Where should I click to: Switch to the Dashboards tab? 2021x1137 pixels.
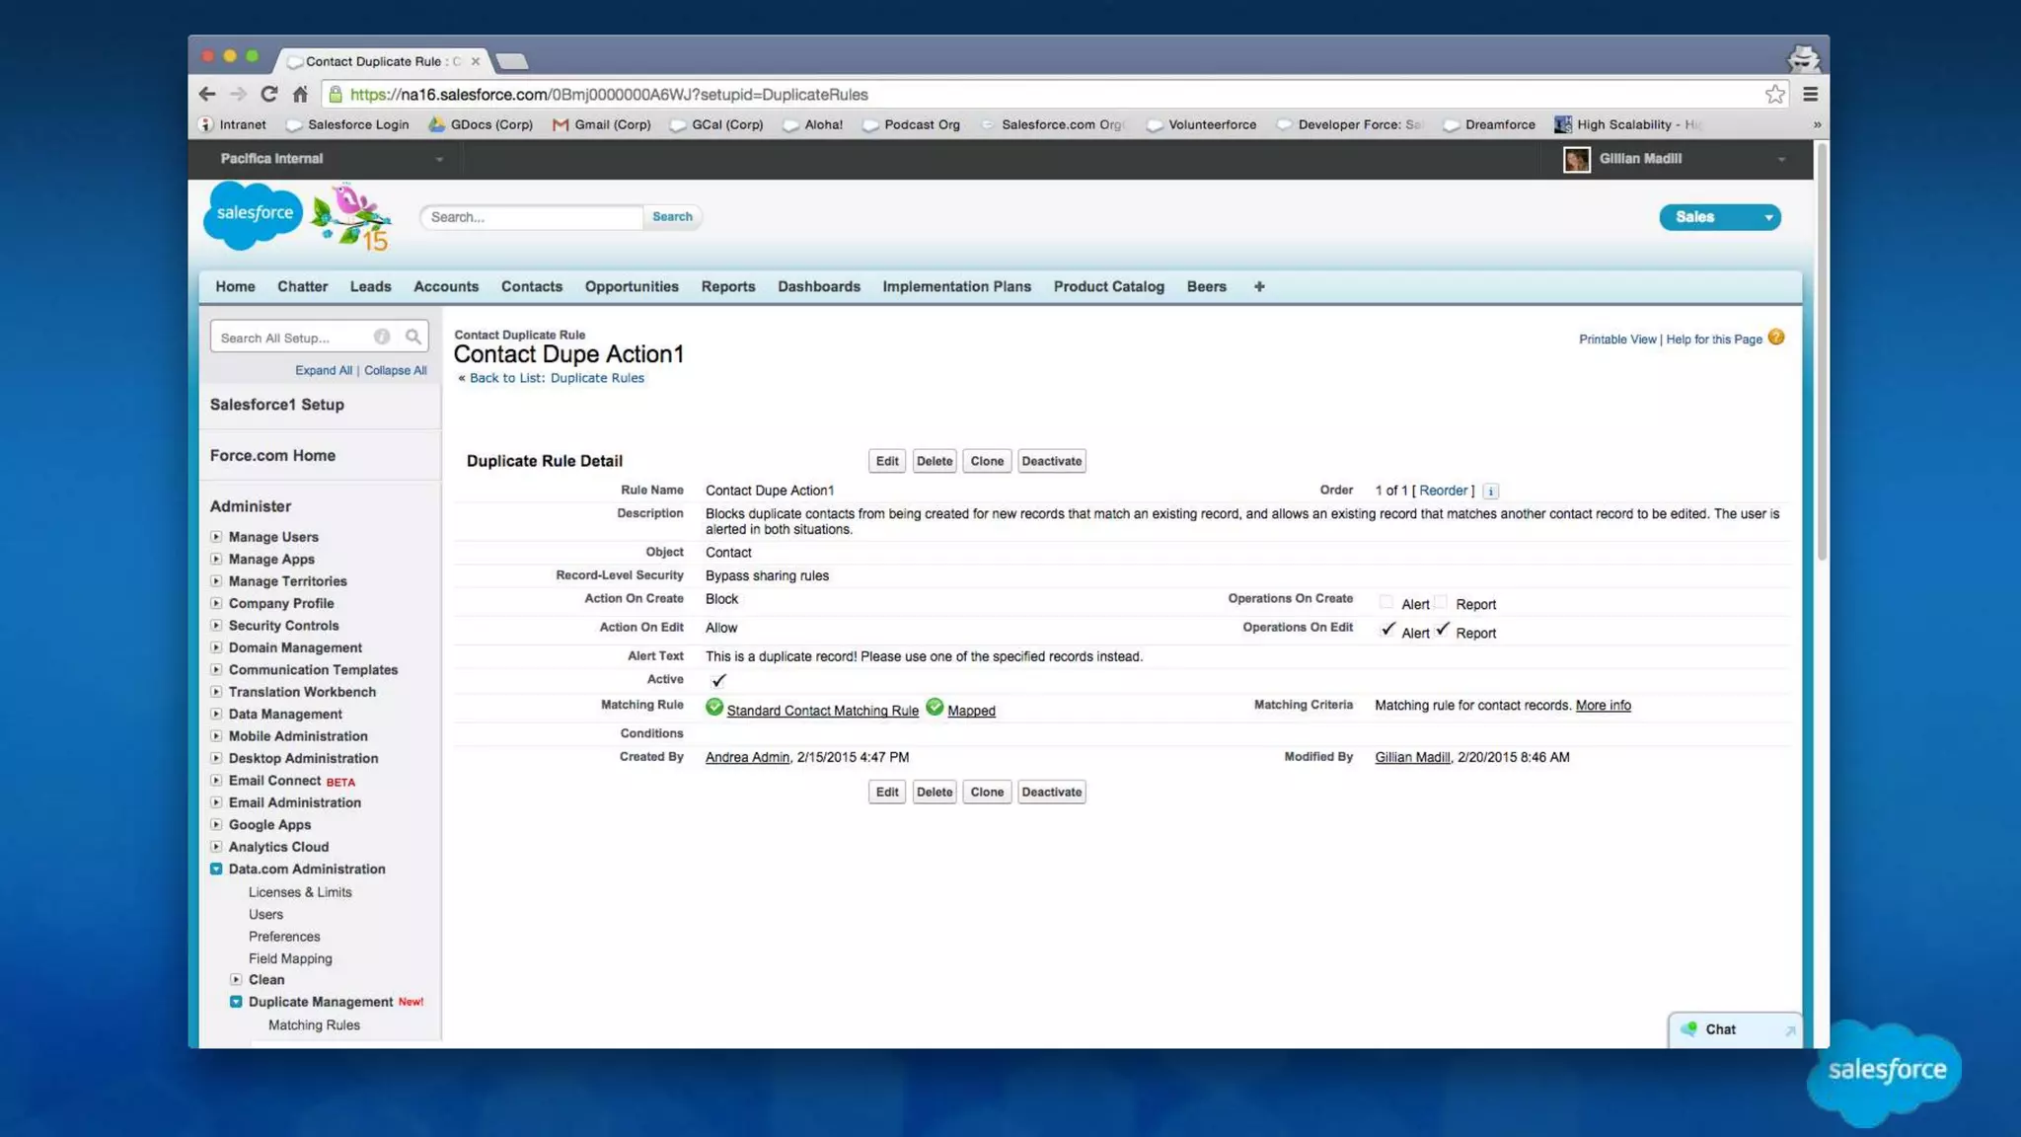click(x=818, y=286)
